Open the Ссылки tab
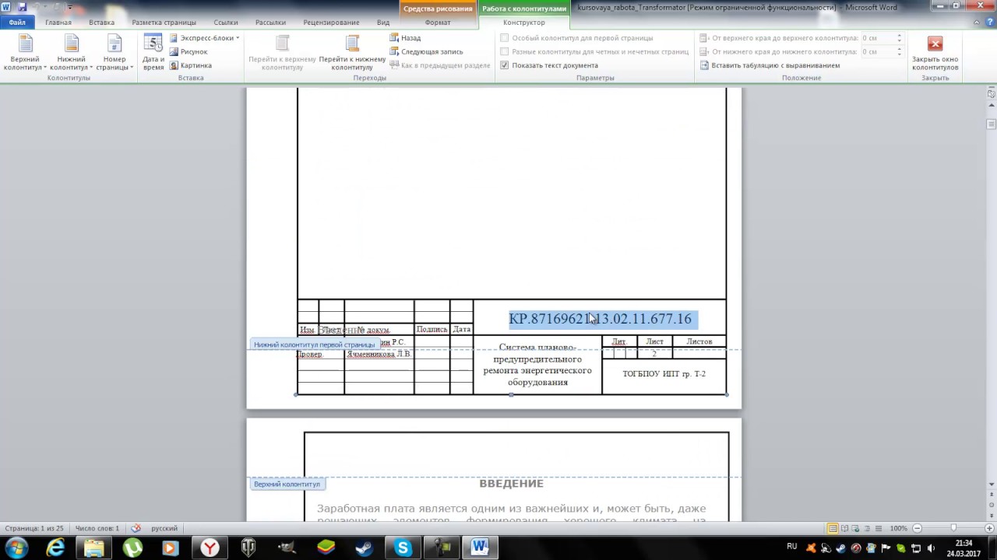The width and height of the screenshot is (997, 560). pos(226,23)
